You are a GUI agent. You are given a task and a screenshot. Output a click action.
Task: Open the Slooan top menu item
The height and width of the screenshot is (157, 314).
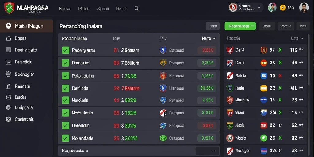[103, 9]
